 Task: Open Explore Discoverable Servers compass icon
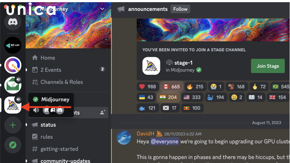pos(13,145)
